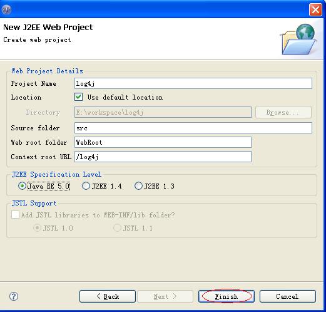The width and height of the screenshot is (326, 312).
Task: Choose the J2EE 1.3 specification level
Action: (x=138, y=186)
